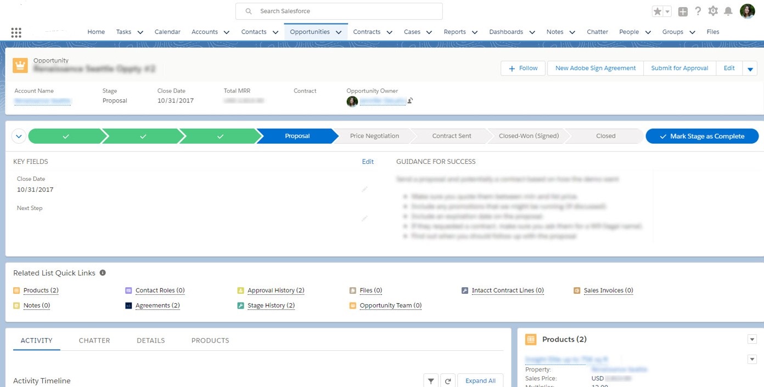
Task: Select the Proposal stage in path
Action: tap(297, 136)
